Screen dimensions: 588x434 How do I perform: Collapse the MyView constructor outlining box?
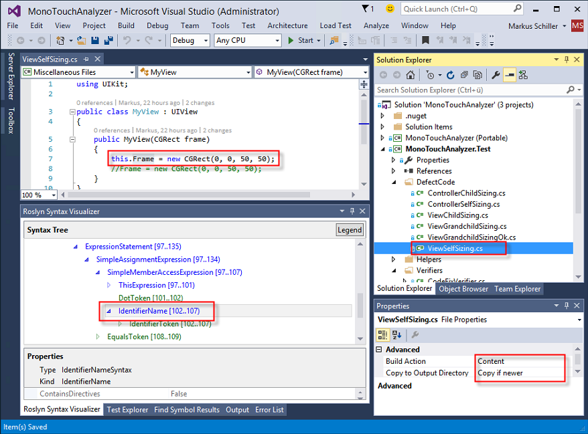pyautogui.click(x=72, y=139)
